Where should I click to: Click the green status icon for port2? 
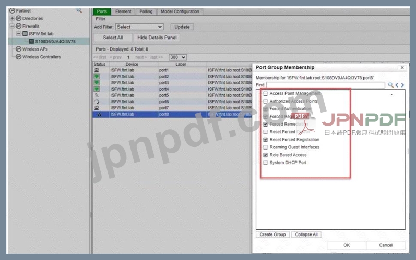97,77
